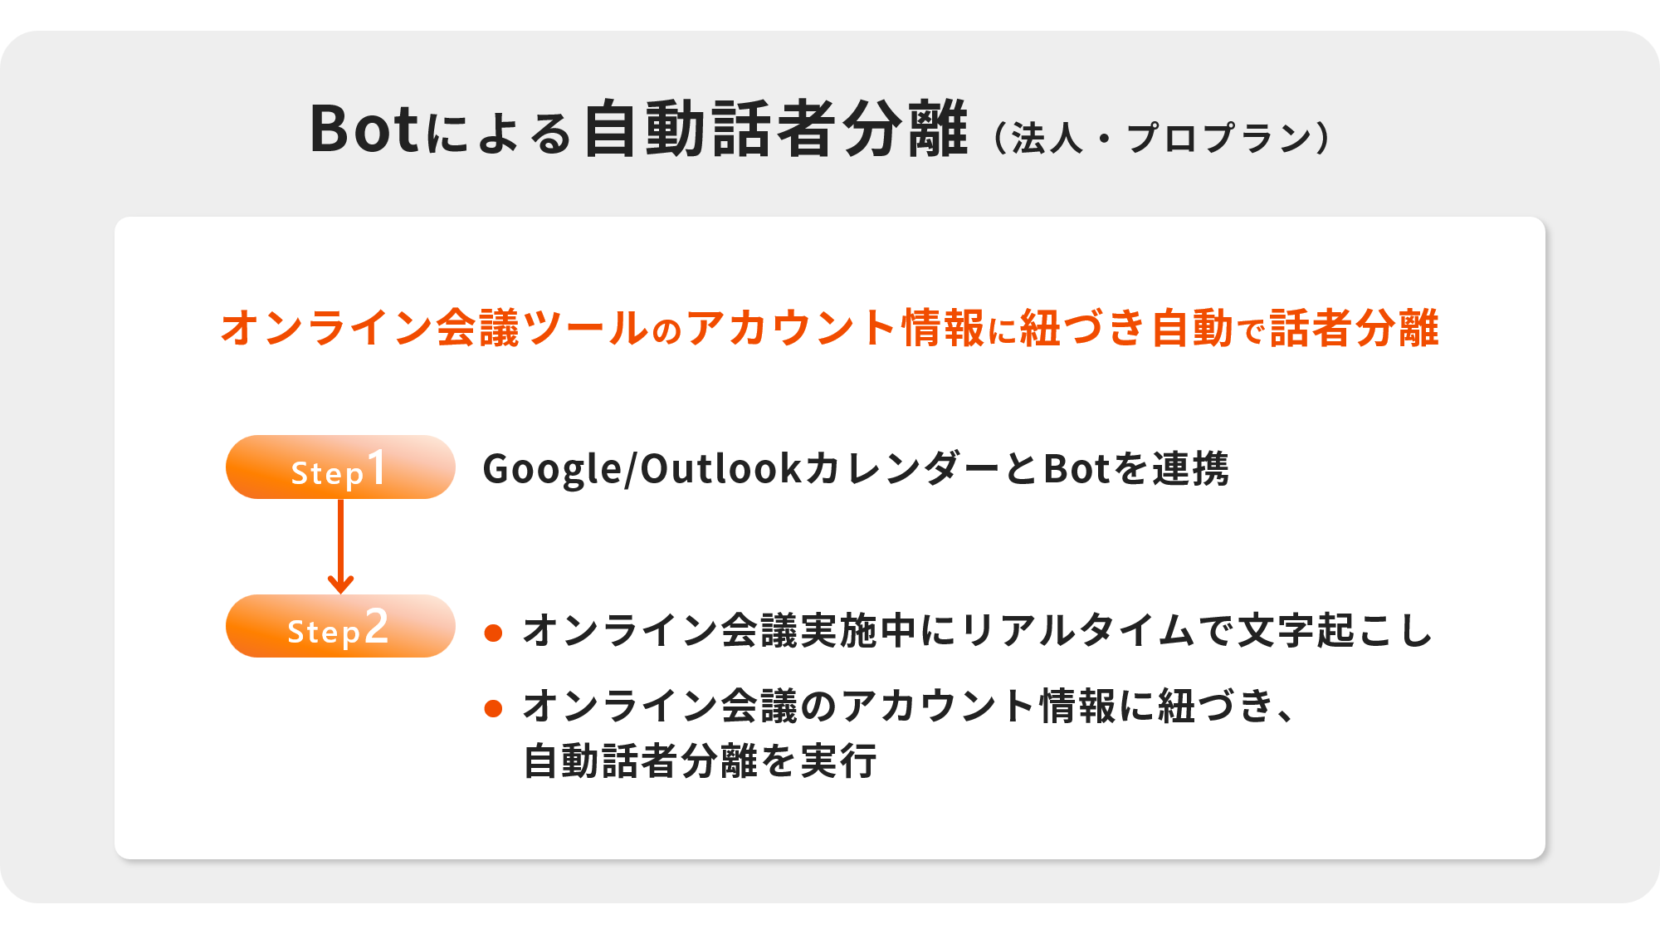Click the second orange bullet dot
Screen dimensions: 1660x934
(493, 708)
